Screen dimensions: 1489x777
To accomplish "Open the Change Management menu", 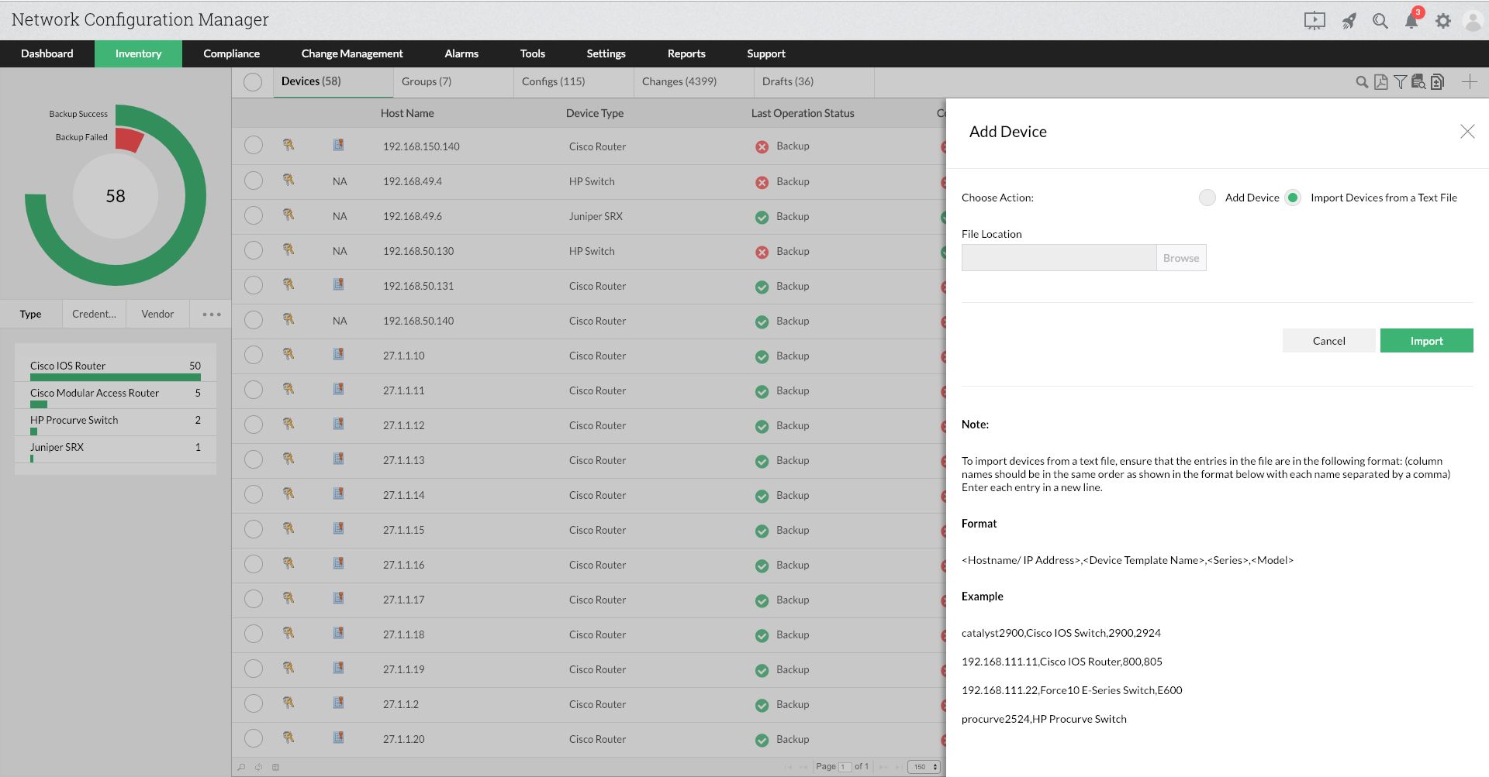I will click(x=352, y=54).
